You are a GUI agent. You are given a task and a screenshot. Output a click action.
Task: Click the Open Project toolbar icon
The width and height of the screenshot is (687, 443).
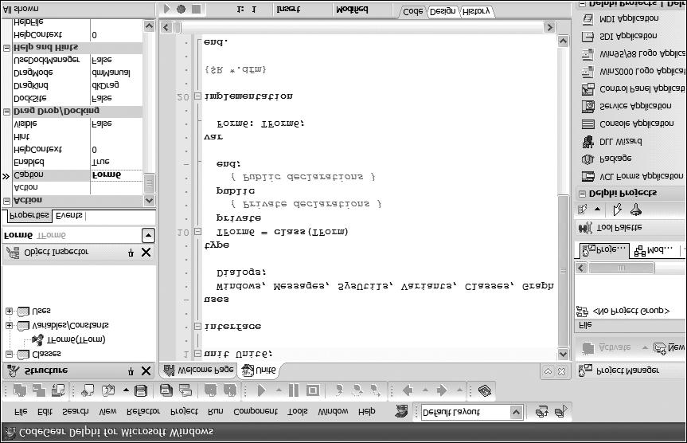(x=185, y=390)
